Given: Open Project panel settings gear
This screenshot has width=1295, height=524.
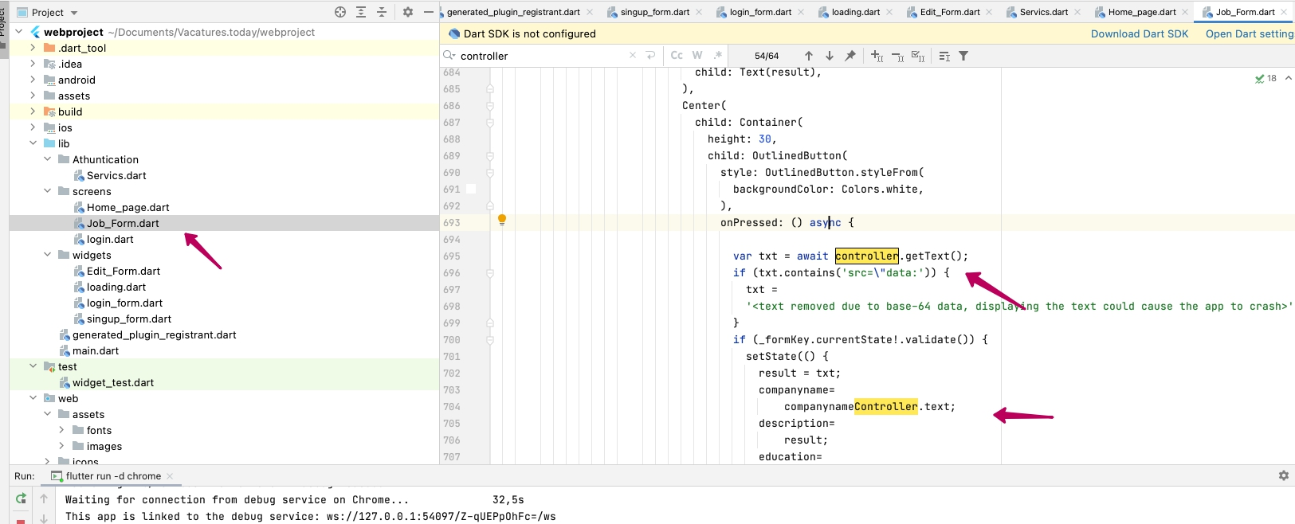Looking at the screenshot, I should click(408, 12).
